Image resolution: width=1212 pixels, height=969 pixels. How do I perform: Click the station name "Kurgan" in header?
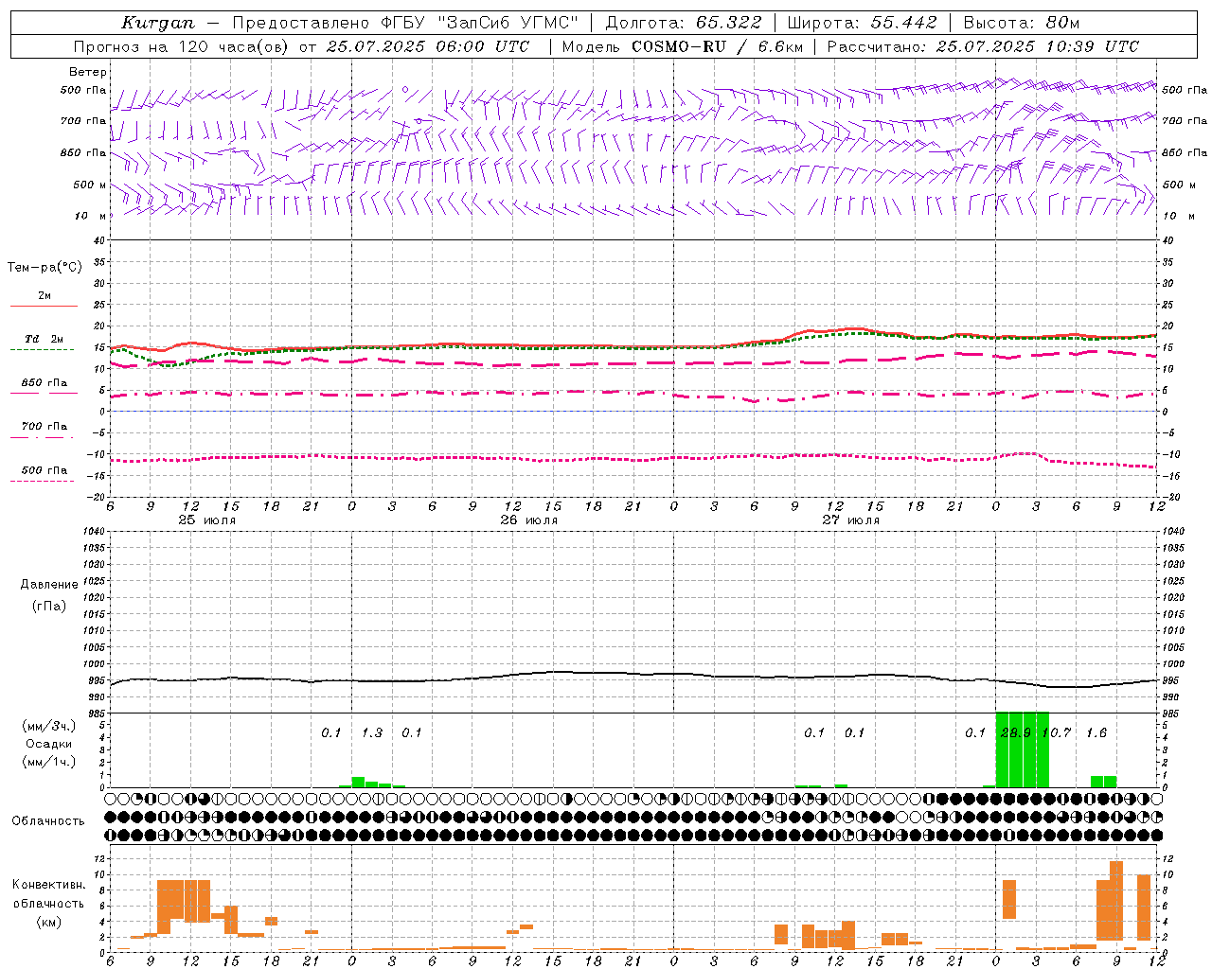click(158, 23)
